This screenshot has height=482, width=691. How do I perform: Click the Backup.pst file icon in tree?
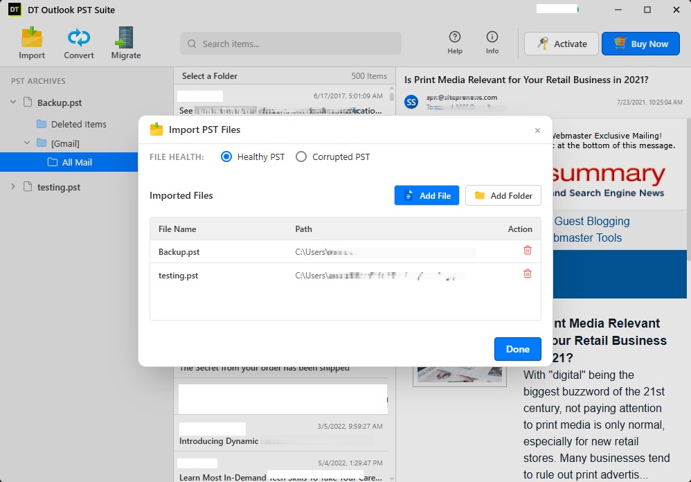(28, 102)
